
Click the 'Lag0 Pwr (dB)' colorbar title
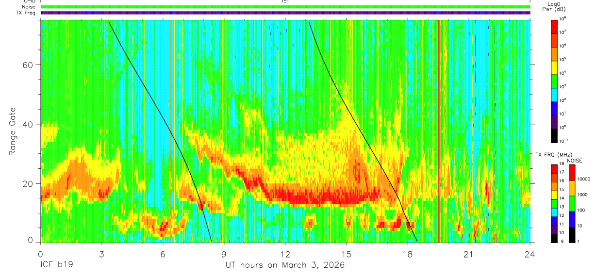point(554,6)
